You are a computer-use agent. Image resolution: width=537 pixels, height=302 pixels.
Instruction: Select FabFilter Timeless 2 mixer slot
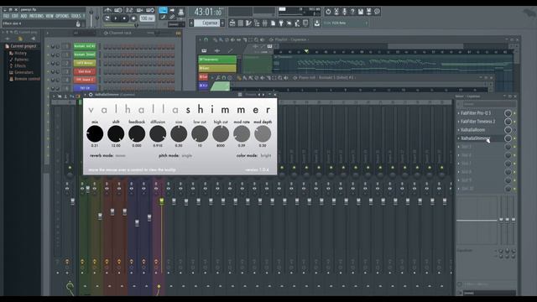[479, 122]
